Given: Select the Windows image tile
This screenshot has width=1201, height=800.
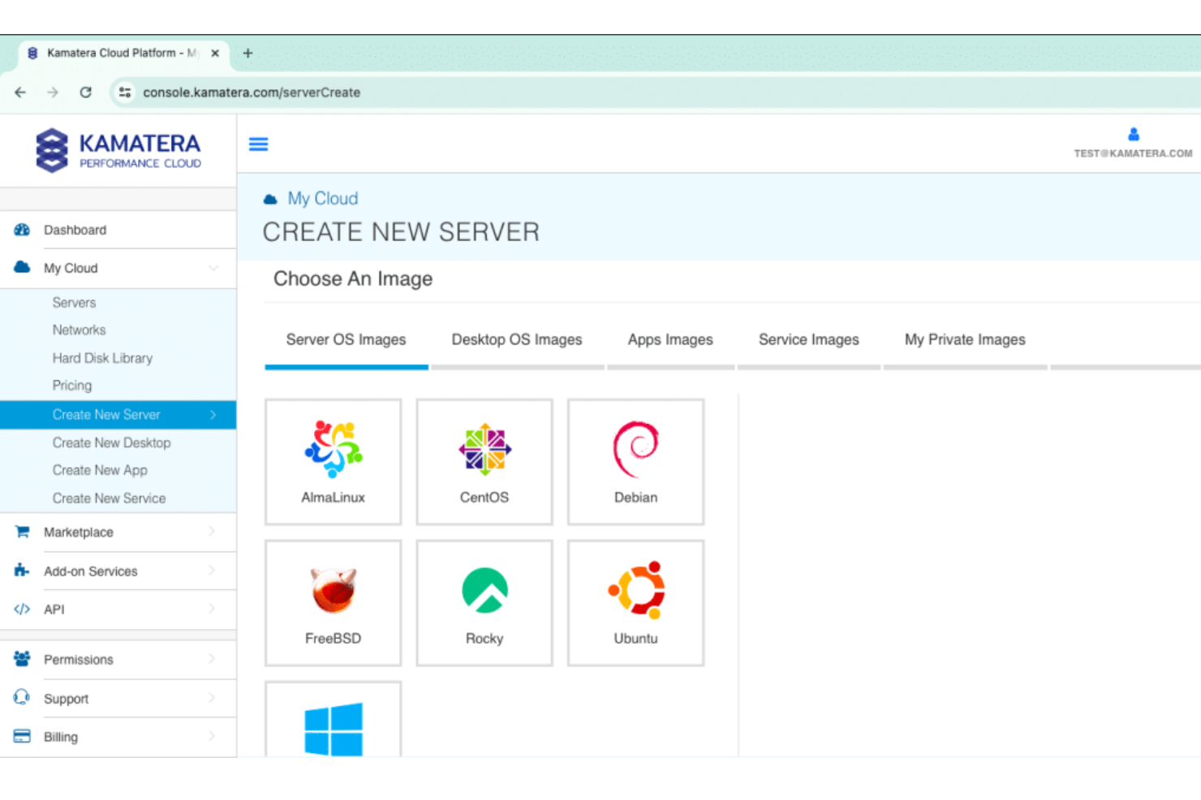Looking at the screenshot, I should 333,725.
